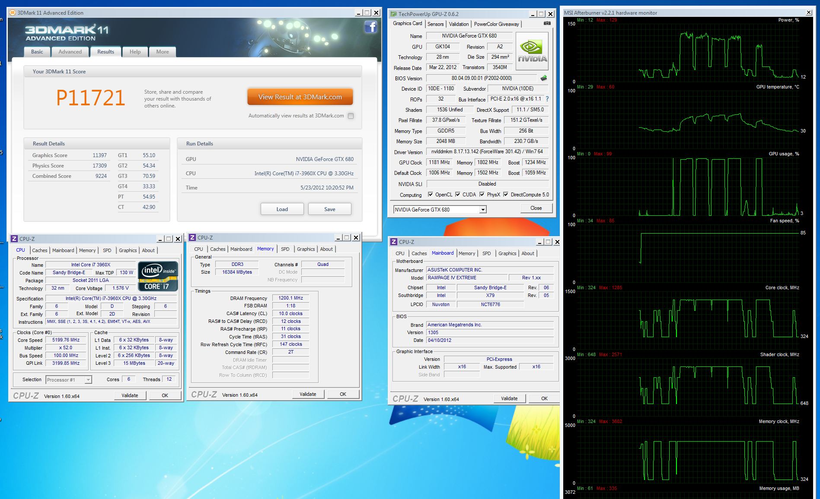Screen dimensions: 820x499
Task: Click OK in CPU-Z Mainboard window
Action: click(544, 398)
